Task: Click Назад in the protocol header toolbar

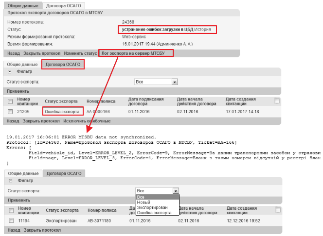Action: (14, 53)
